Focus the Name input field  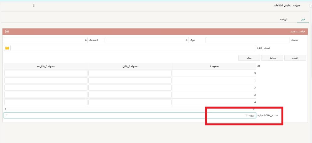pyautogui.click(x=247, y=40)
